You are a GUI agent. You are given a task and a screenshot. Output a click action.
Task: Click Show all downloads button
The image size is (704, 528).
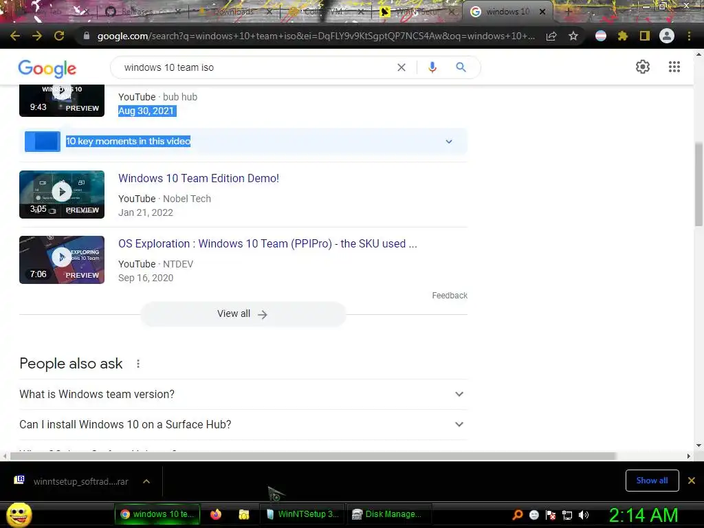[x=652, y=481]
